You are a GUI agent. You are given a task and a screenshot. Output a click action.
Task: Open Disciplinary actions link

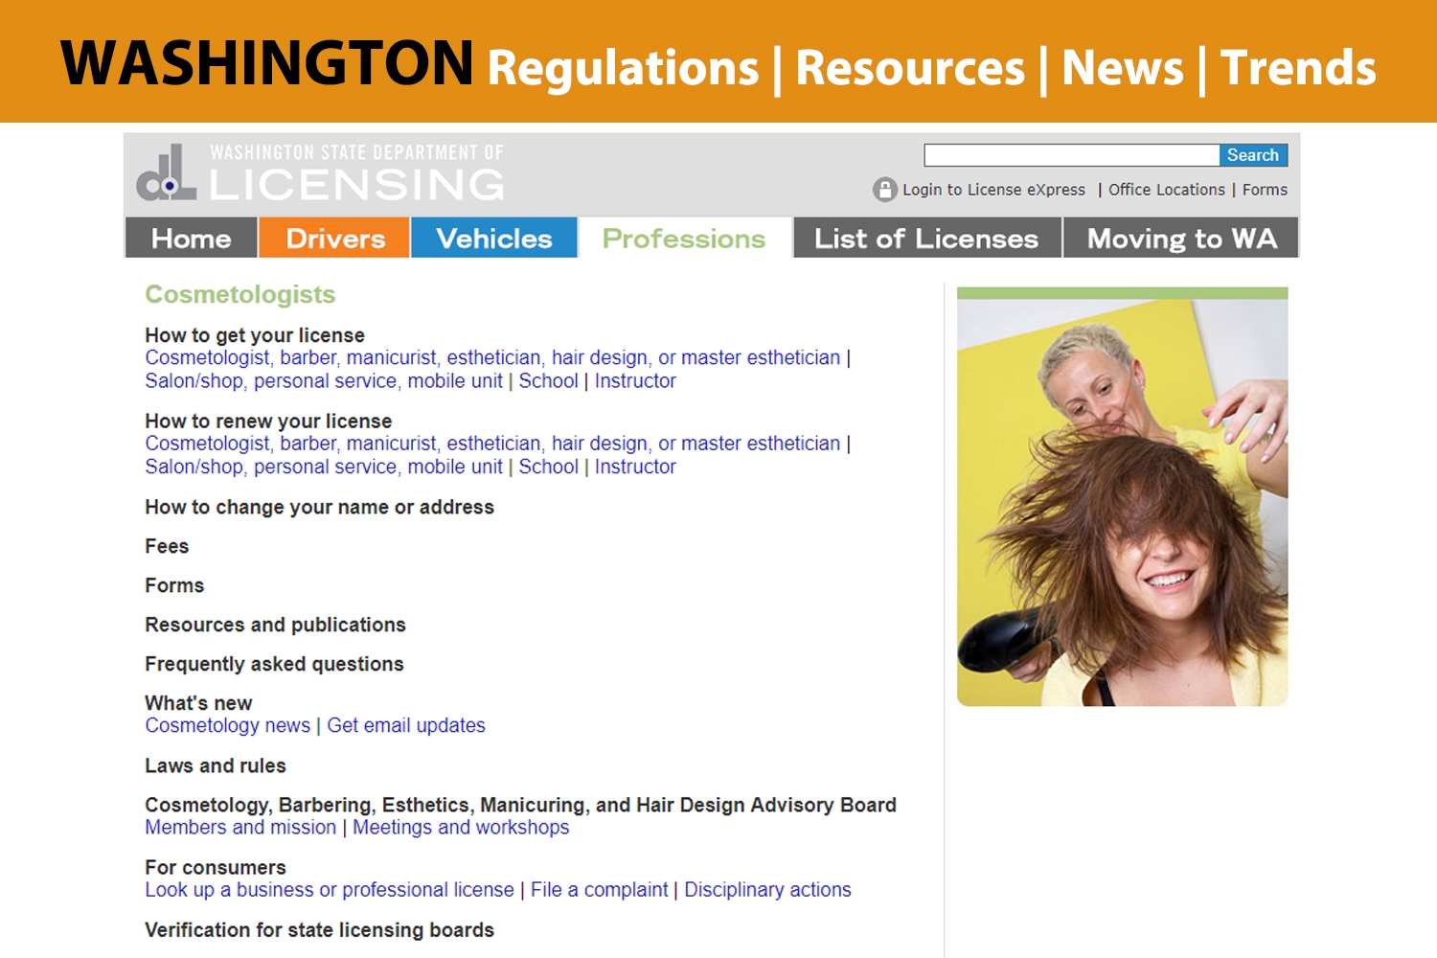point(767,889)
